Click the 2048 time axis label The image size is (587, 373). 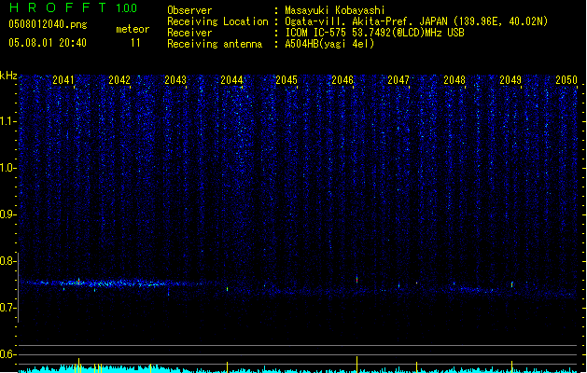pos(454,79)
